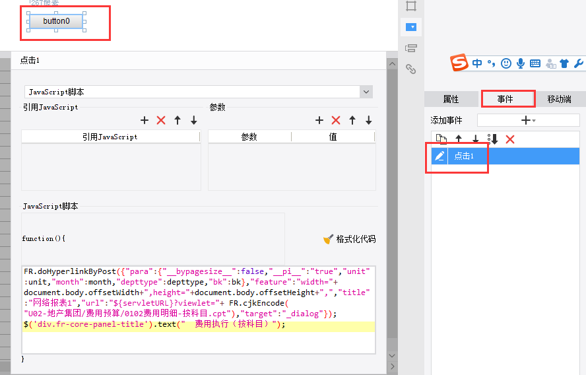The width and height of the screenshot is (586, 375).
Task: Select the button0 widget on canvas
Action: pos(56,21)
